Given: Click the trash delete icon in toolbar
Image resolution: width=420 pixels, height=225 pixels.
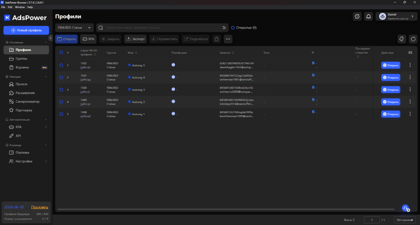Looking at the screenshot, I should click(x=217, y=39).
